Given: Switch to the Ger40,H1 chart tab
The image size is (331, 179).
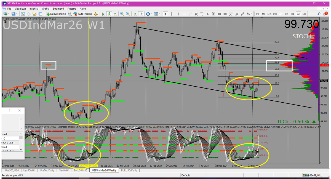Looking at the screenshot, I should click(64, 170).
